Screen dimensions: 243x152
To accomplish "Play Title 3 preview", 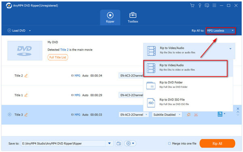I will point(9,115).
